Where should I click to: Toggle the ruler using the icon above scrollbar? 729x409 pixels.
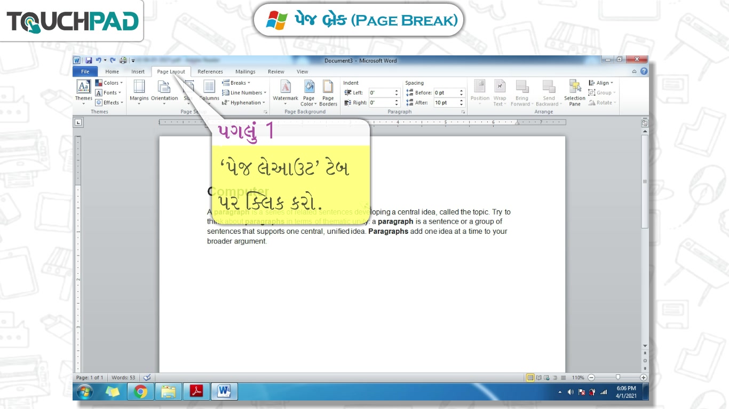pos(645,122)
